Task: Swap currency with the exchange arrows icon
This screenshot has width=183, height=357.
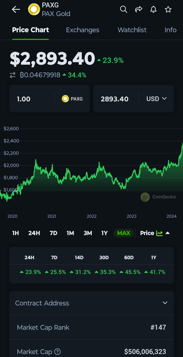Action: coord(13,75)
